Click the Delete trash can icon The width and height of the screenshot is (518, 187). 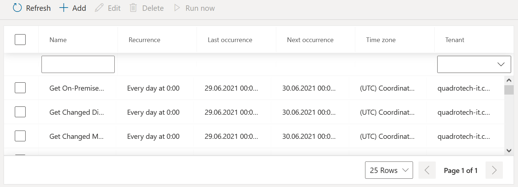click(133, 8)
